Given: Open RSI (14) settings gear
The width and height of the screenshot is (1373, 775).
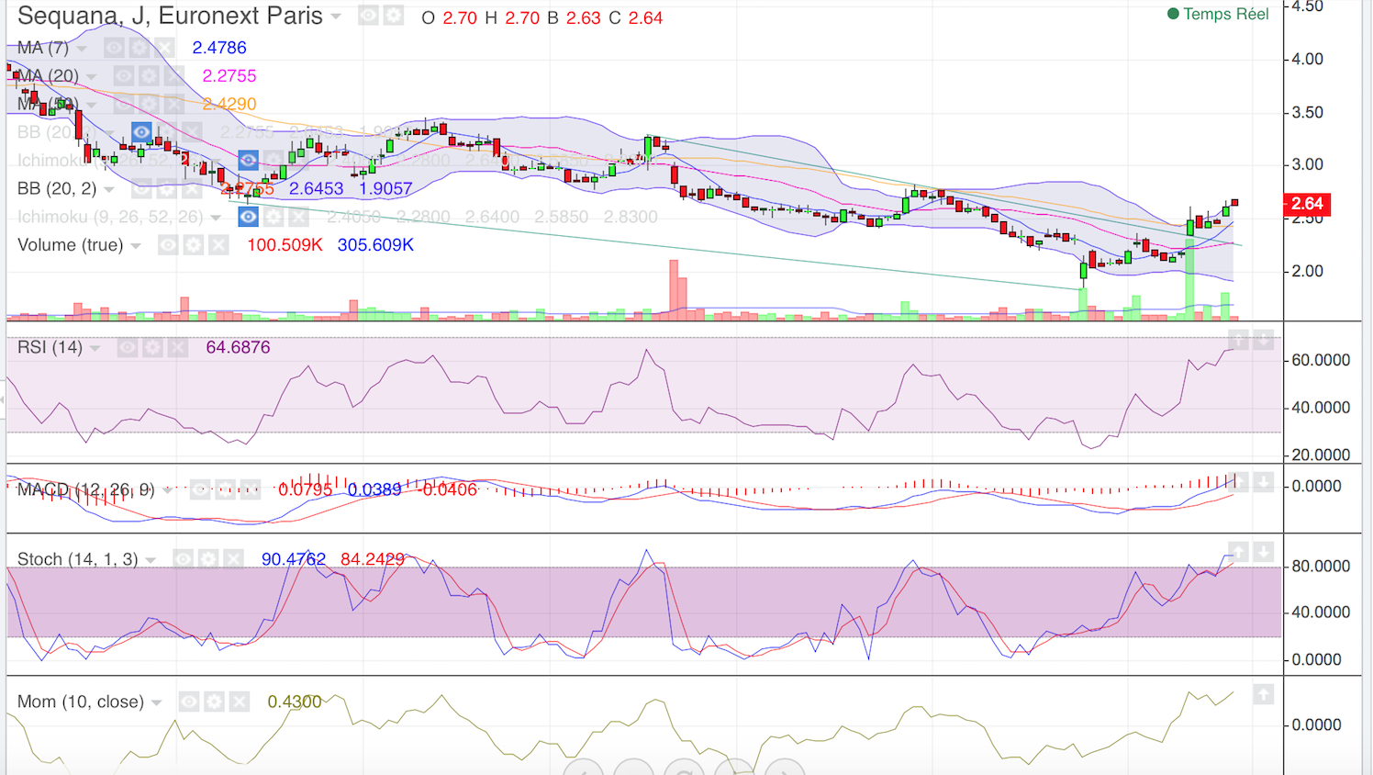Looking at the screenshot, I should tap(152, 347).
